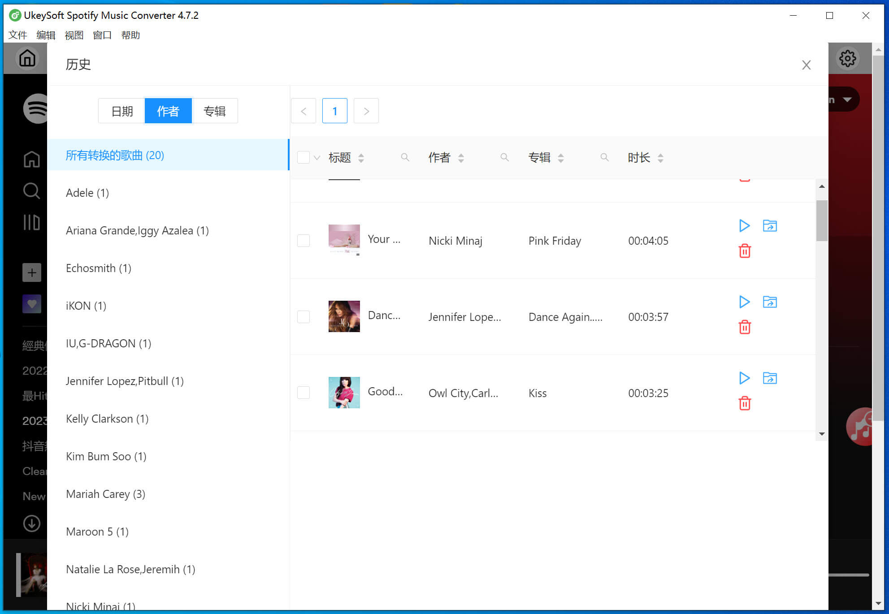Filter by Echosmith (1)

click(168, 268)
